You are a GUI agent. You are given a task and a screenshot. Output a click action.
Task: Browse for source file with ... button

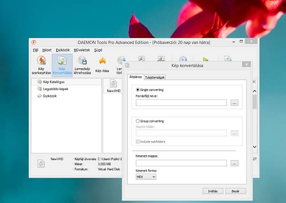(x=235, y=102)
